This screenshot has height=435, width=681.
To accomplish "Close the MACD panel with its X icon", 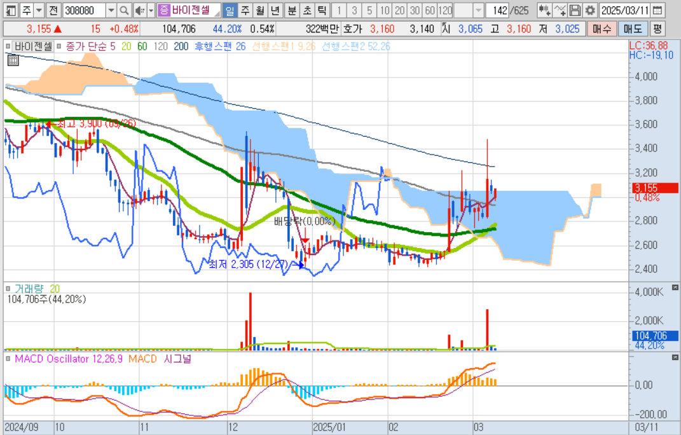I will (675, 357).
